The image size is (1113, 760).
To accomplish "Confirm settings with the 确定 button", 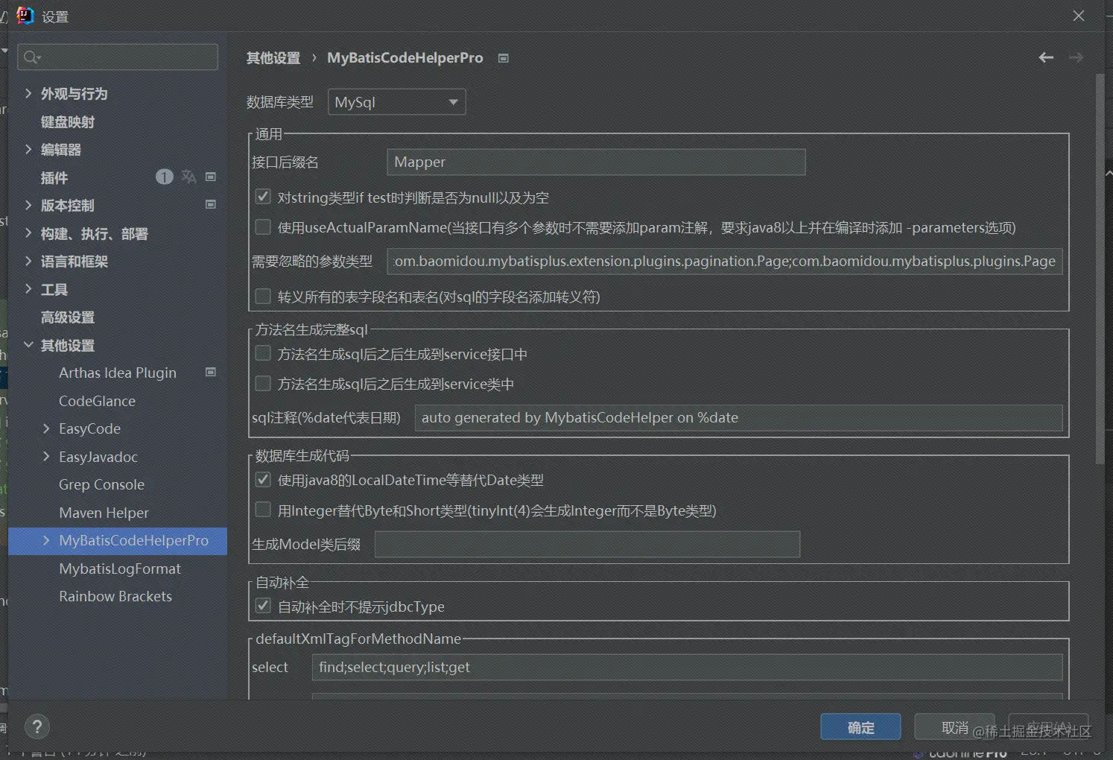I will click(860, 727).
